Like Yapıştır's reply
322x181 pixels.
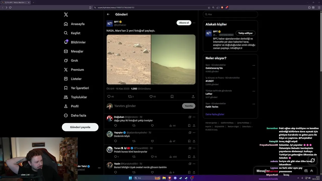click(x=152, y=141)
